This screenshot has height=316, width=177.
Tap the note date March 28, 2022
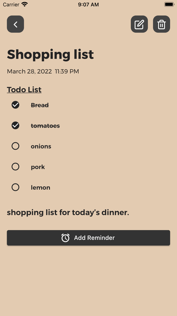click(x=29, y=71)
